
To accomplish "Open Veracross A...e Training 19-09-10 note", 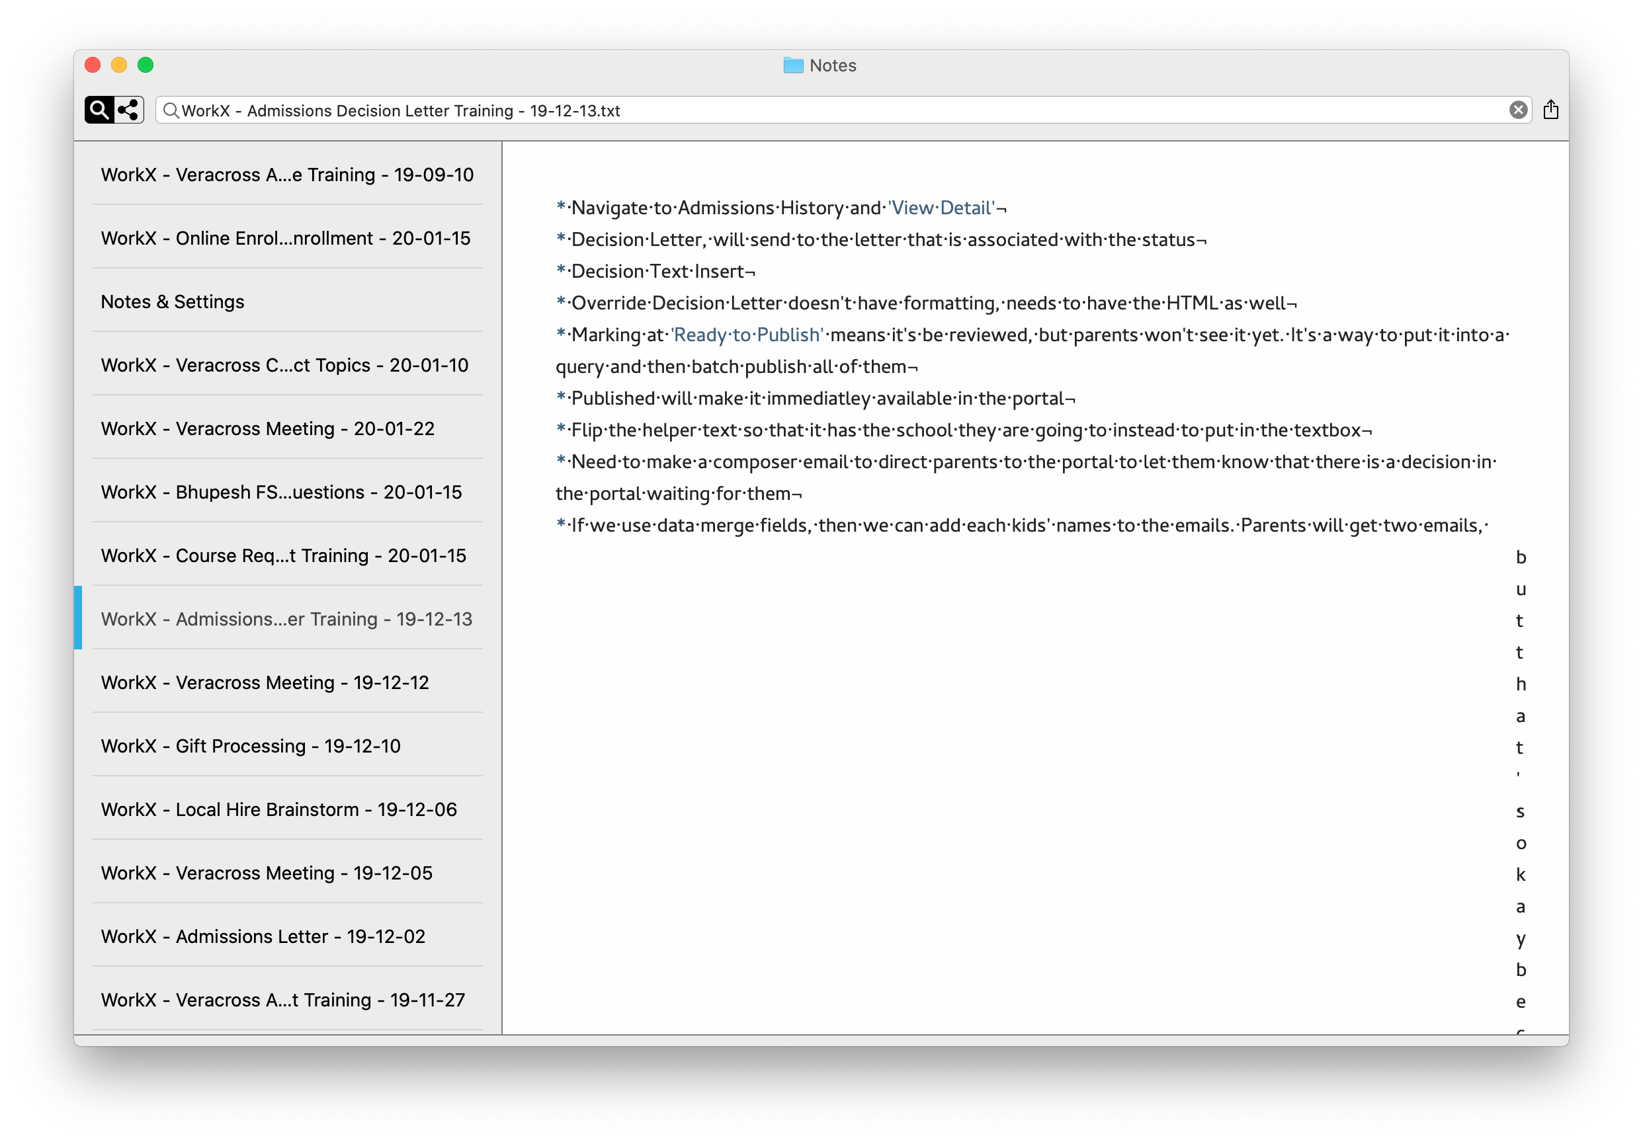I will click(x=287, y=175).
